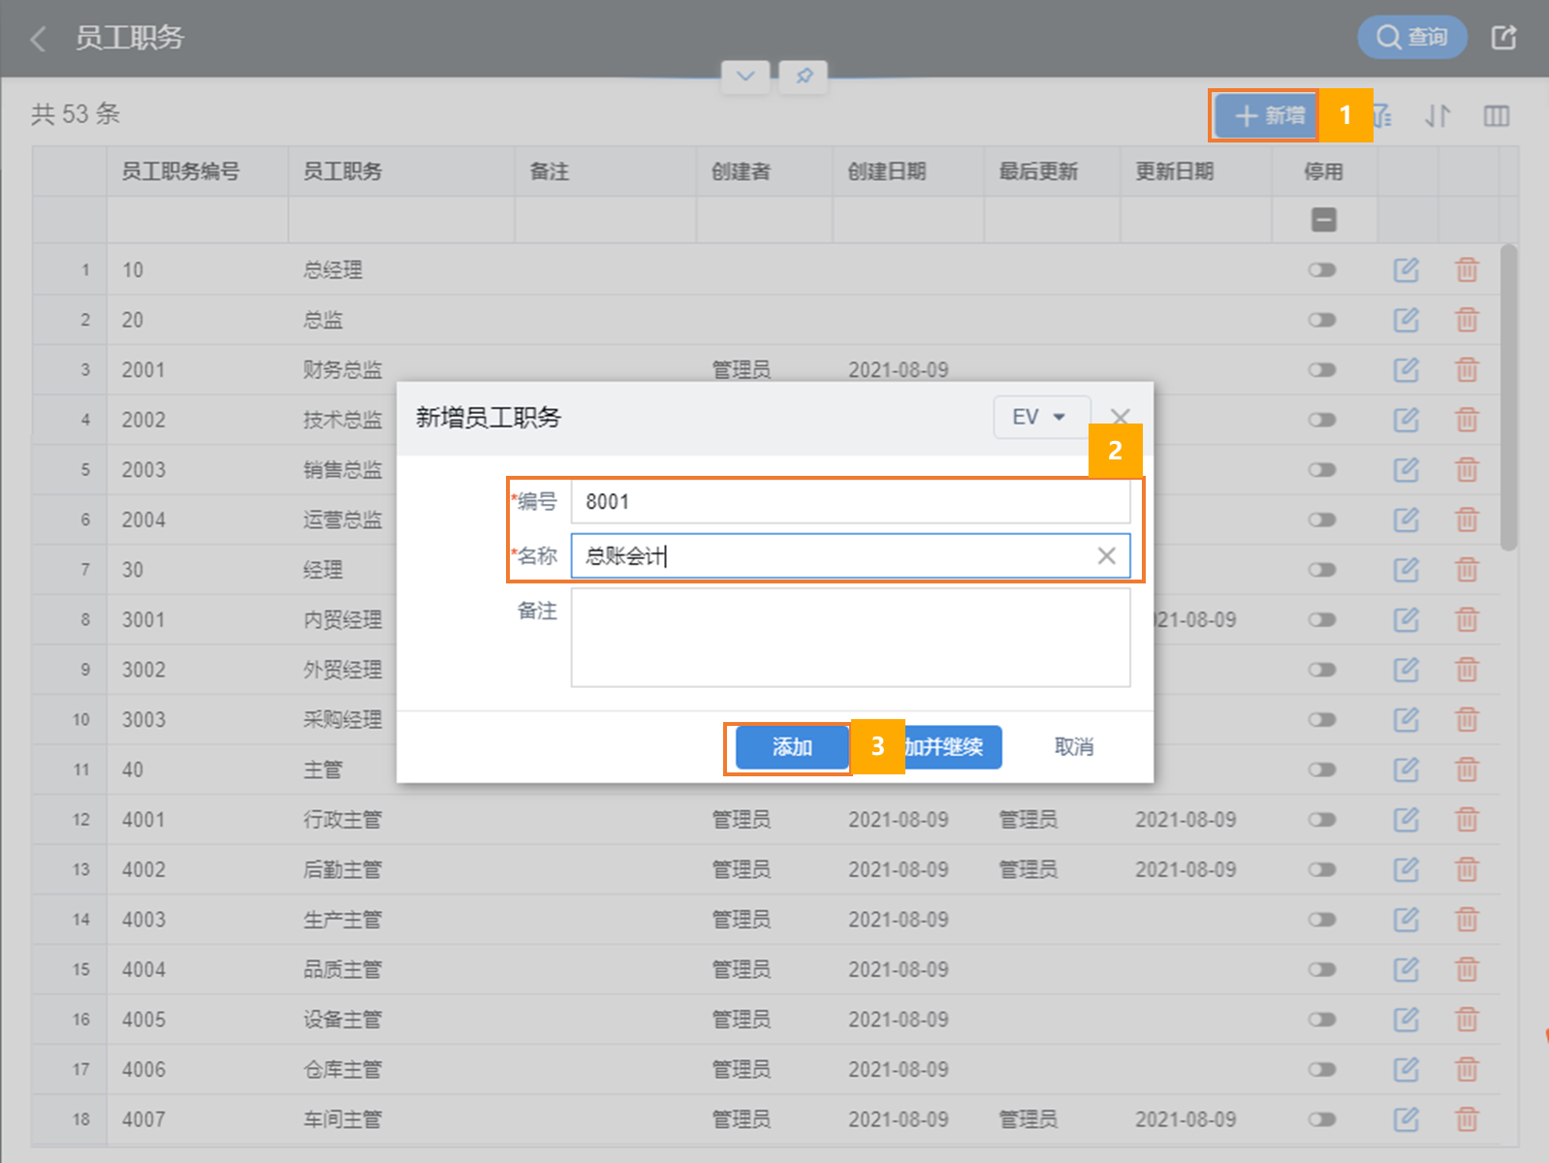Edit row 3001 内贸经理
Image resolution: width=1549 pixels, height=1163 pixels.
click(x=1406, y=619)
